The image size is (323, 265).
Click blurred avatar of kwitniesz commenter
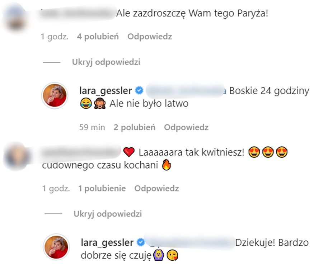pos(17,156)
